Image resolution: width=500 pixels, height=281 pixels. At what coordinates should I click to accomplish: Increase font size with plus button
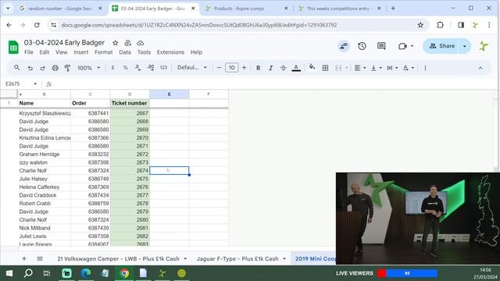244,68
